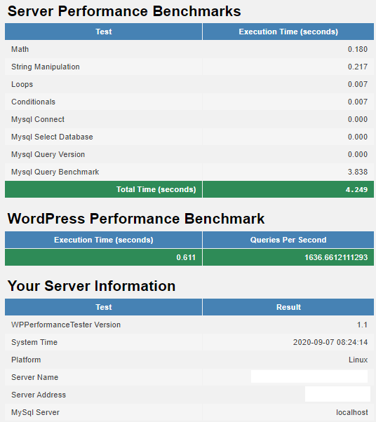Click the 'Result' column header

[288, 307]
